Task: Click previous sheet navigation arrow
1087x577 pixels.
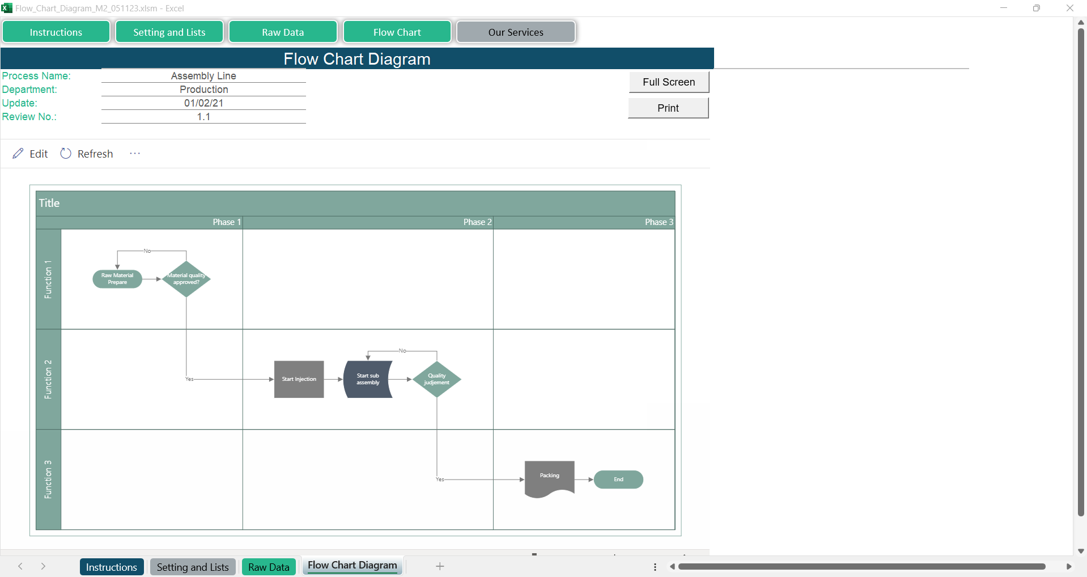Action: click(x=20, y=566)
